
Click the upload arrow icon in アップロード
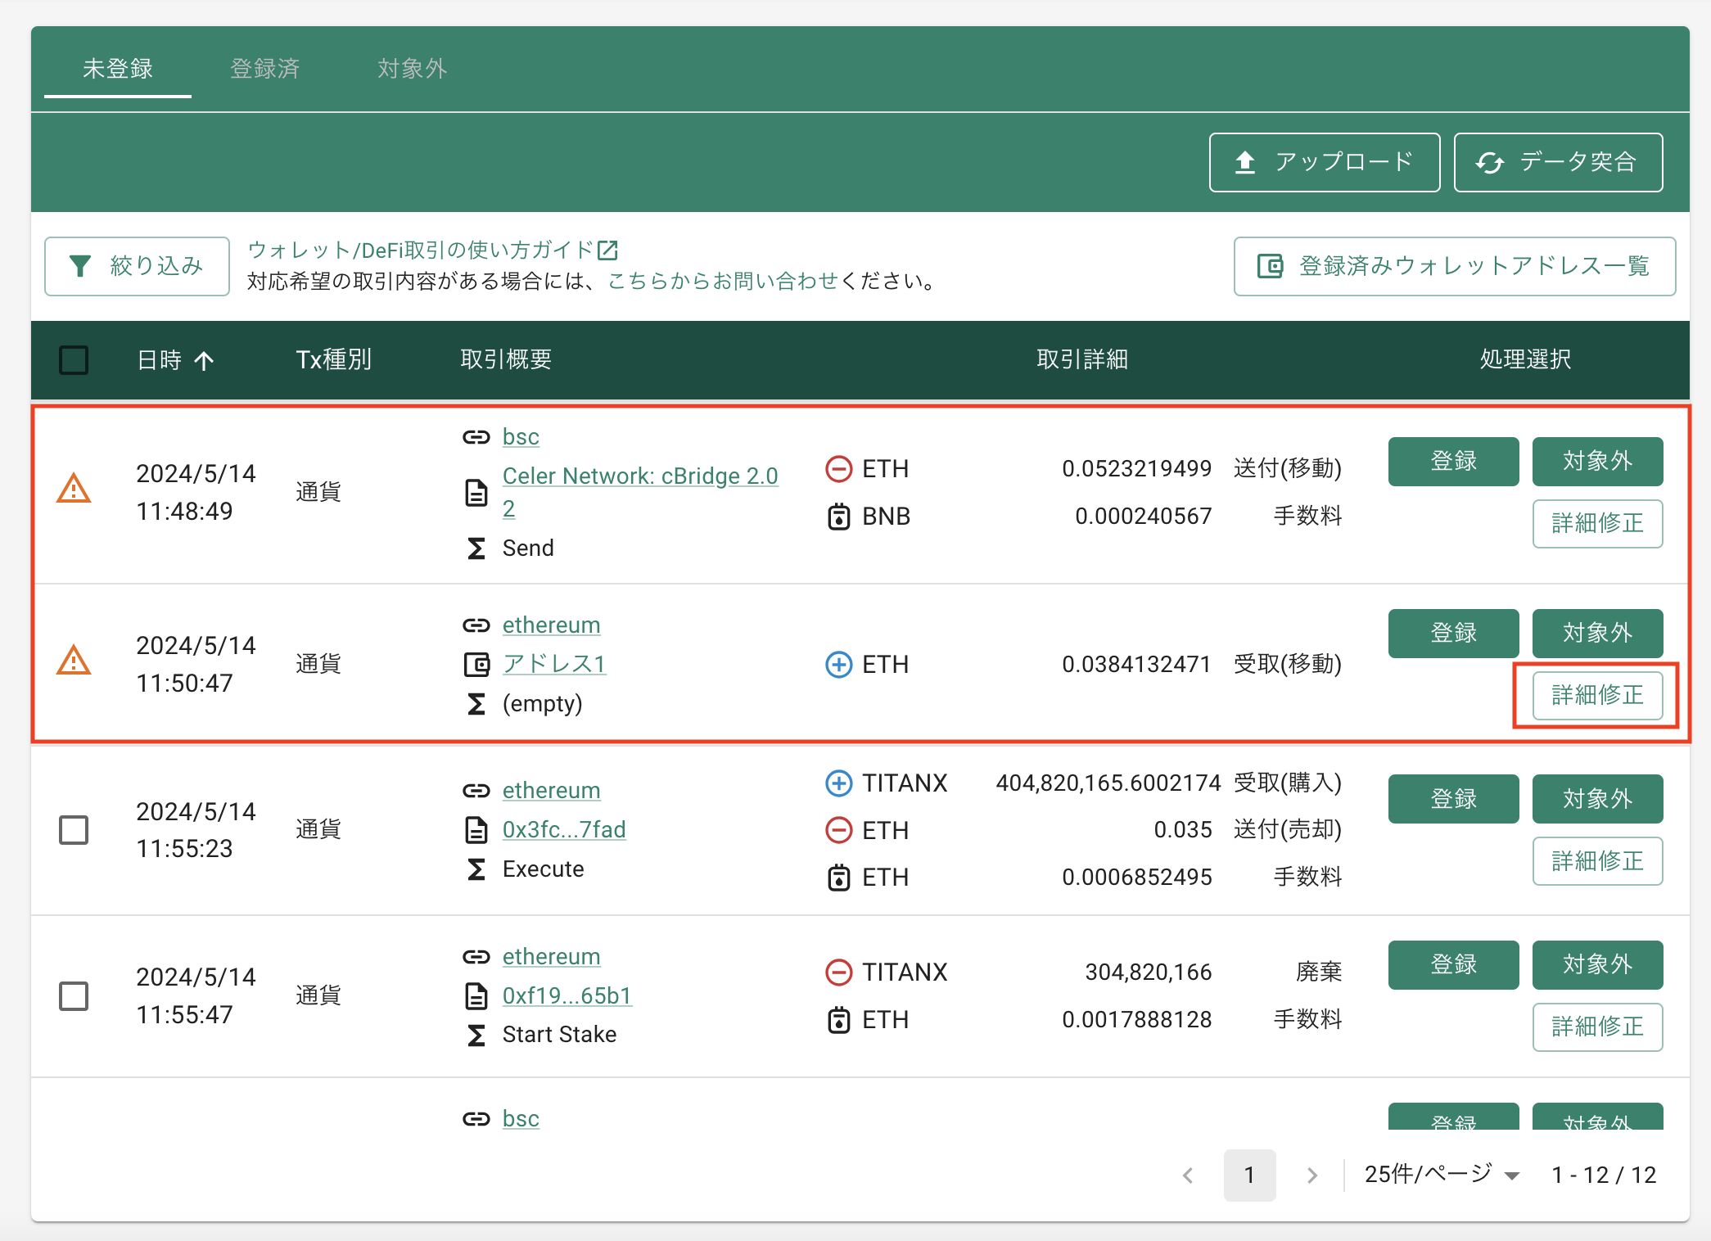pyautogui.click(x=1245, y=162)
